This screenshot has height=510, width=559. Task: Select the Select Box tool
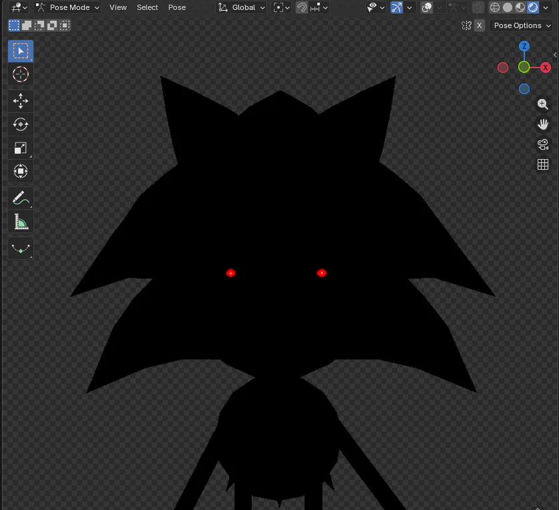tap(21, 51)
